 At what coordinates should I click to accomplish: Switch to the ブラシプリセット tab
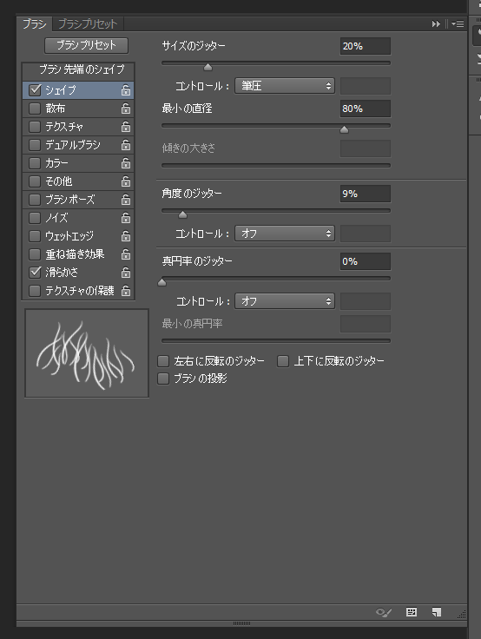(88, 24)
